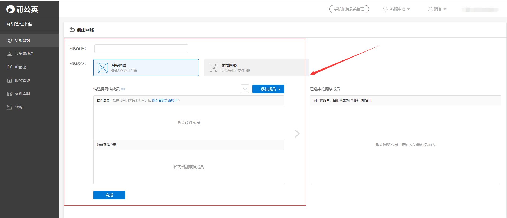The height and width of the screenshot is (218, 507).
Task: Open 手机版蒲公英管理 pill button
Action: 349,9
